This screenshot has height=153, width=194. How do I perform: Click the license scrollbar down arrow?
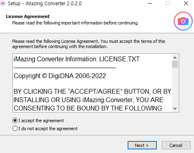(x=175, y=109)
